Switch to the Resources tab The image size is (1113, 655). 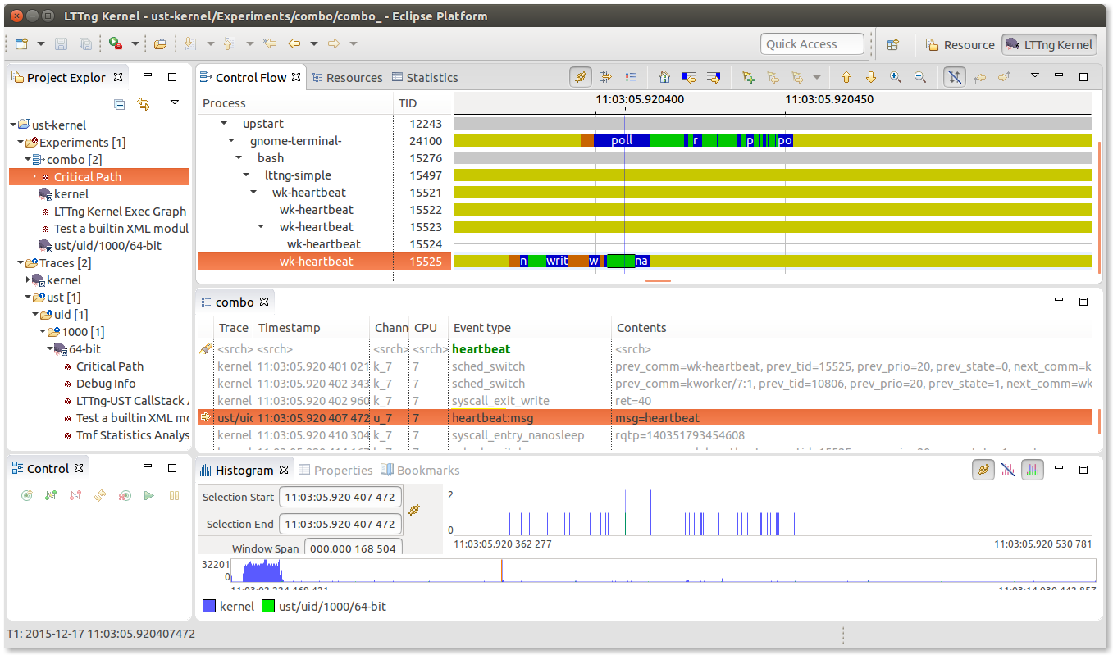pos(346,78)
